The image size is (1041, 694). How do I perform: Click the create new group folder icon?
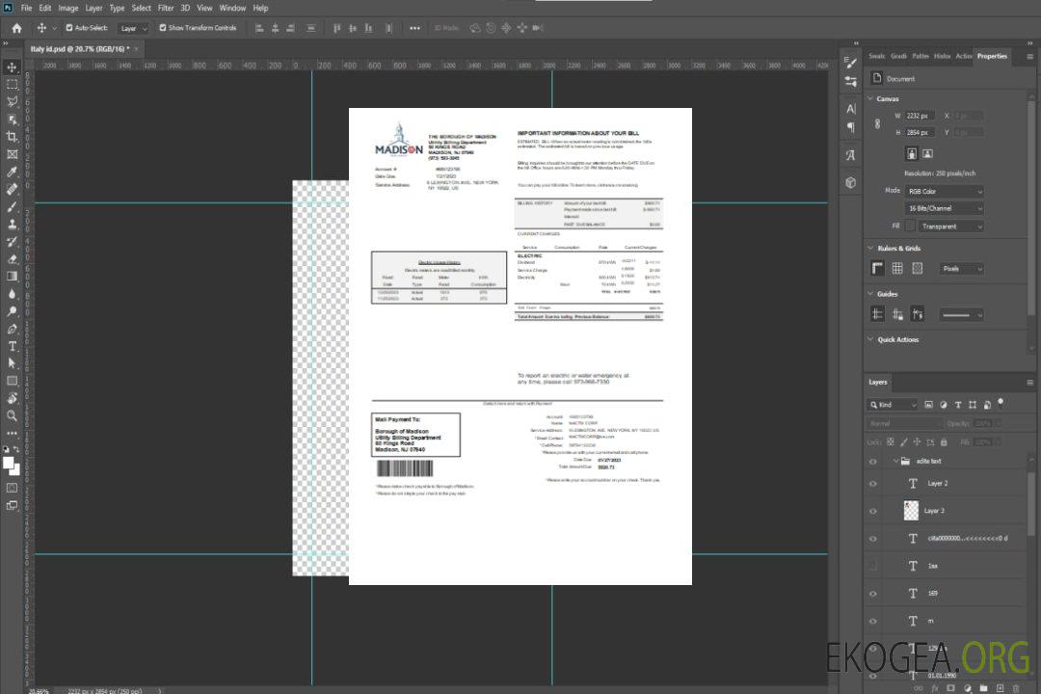pyautogui.click(x=983, y=688)
